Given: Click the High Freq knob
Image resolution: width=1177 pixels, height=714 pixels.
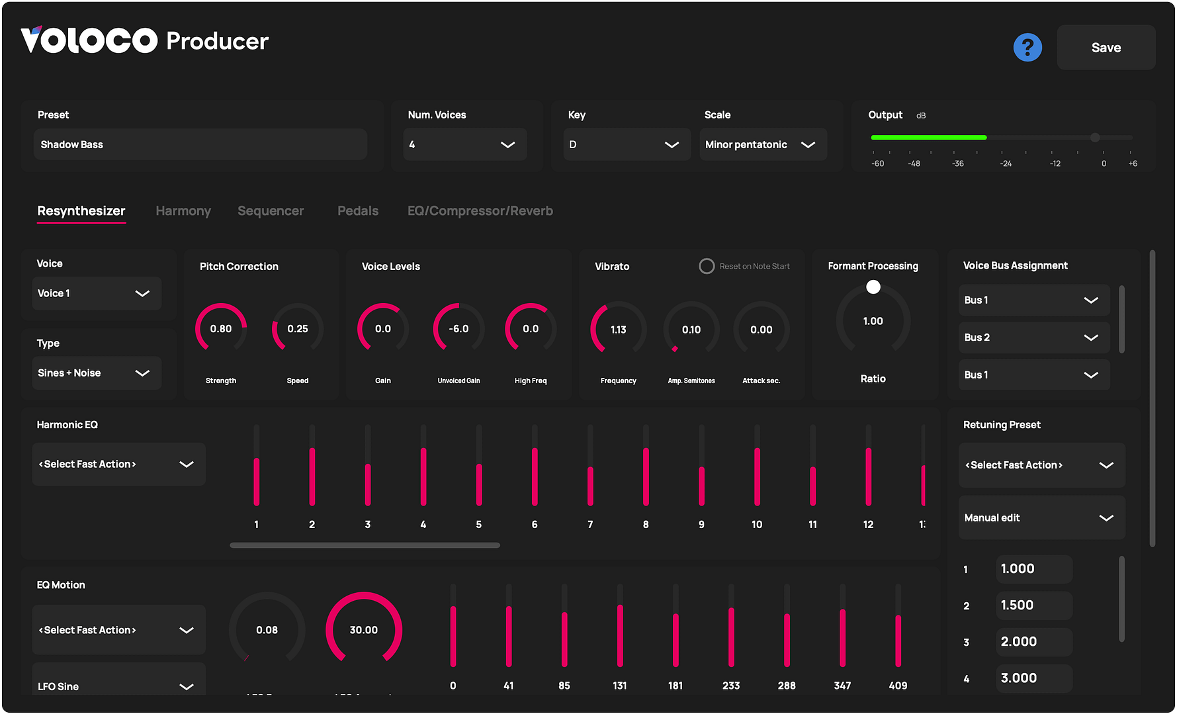Looking at the screenshot, I should click(531, 329).
